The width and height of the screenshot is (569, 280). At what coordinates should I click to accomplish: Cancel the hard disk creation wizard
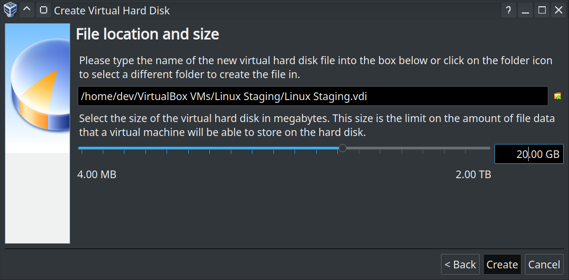coord(544,265)
